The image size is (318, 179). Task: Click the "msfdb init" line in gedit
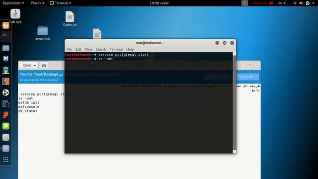[29, 103]
